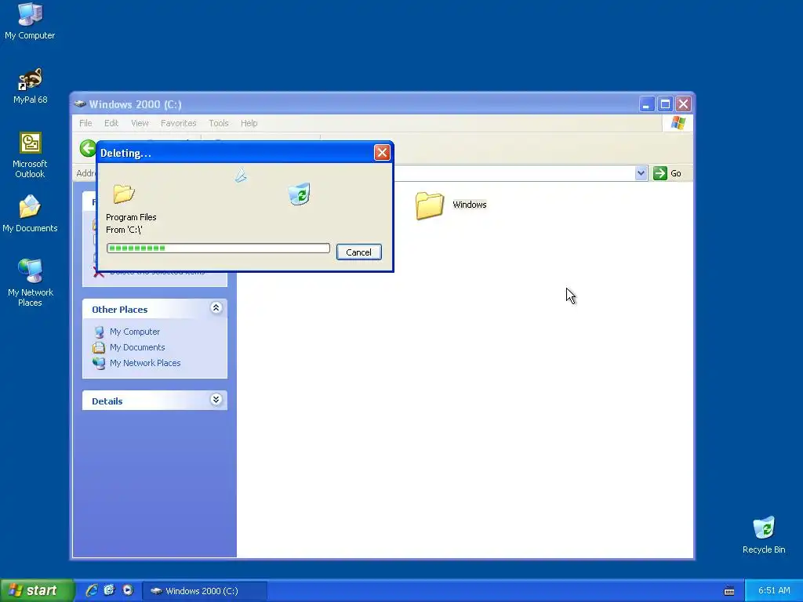
Task: Go to My Documents in Other Places
Action: click(137, 347)
